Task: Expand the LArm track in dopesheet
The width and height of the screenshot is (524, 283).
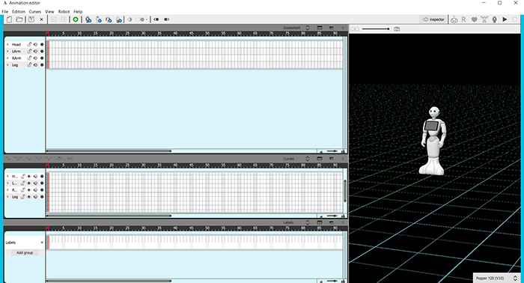Action: coord(7,52)
